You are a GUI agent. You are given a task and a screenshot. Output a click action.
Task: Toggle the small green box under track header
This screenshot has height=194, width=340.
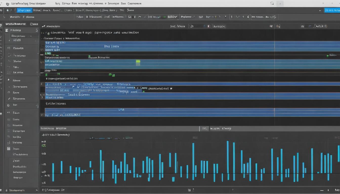46,75
